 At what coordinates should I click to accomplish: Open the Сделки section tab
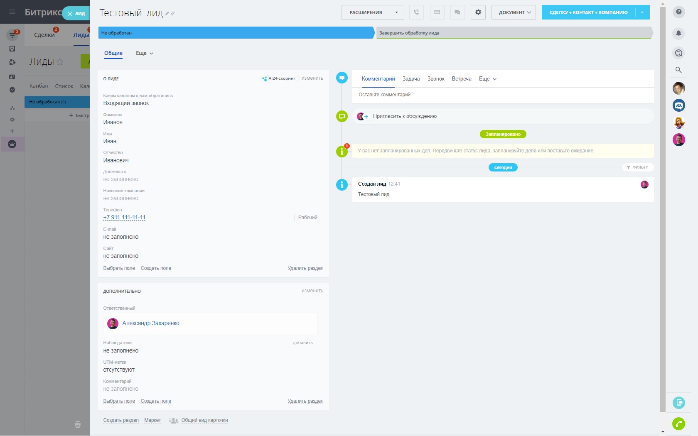click(x=44, y=35)
